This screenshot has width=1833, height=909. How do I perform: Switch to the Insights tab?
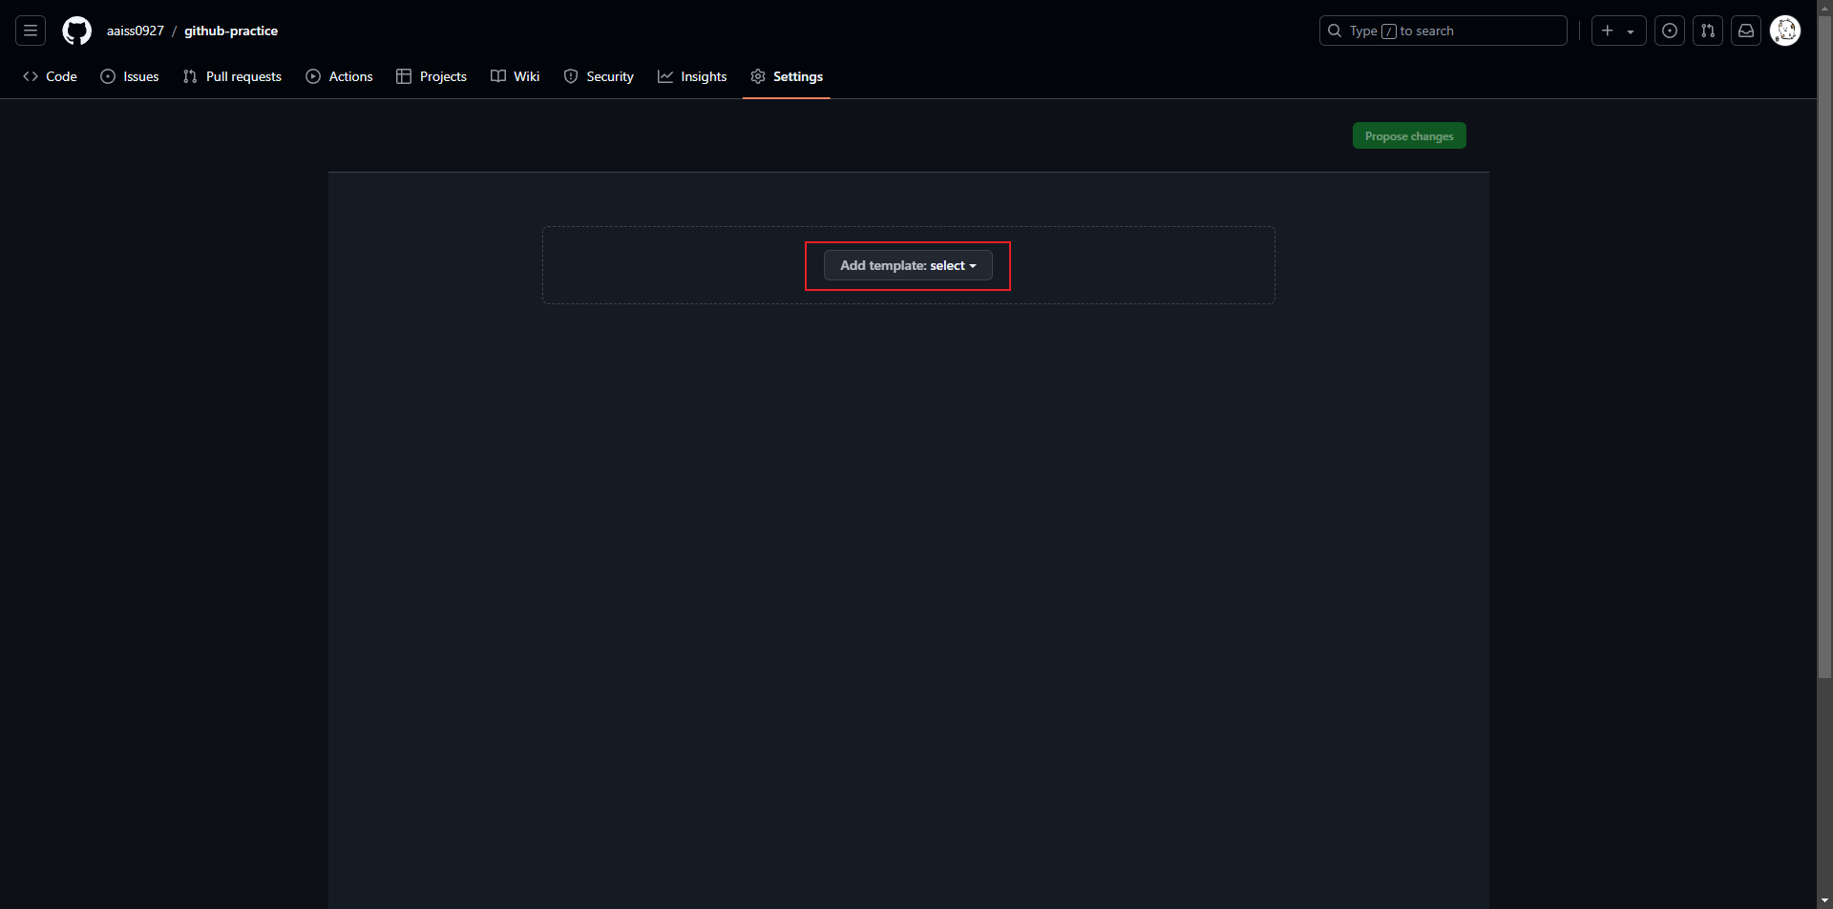(x=692, y=76)
